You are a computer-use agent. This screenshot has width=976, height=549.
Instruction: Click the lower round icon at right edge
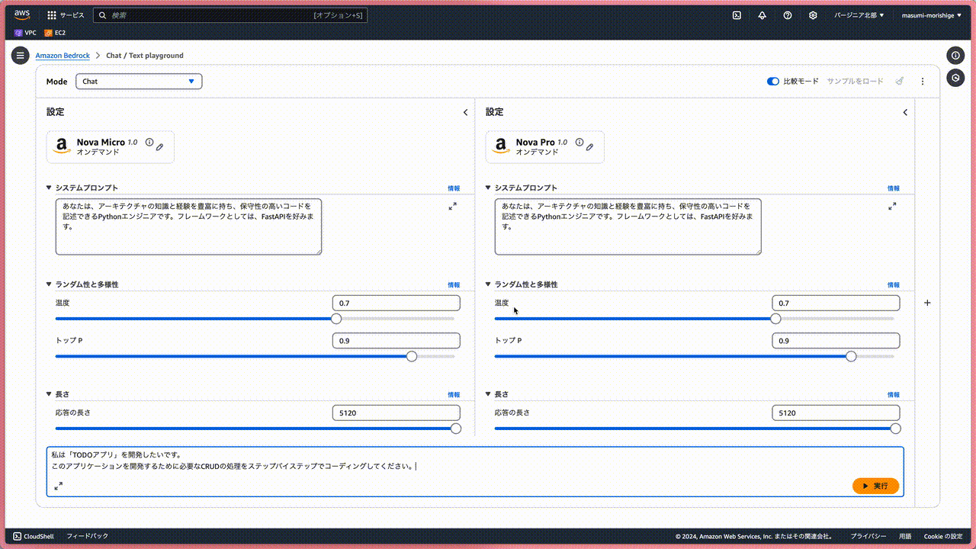[955, 78]
